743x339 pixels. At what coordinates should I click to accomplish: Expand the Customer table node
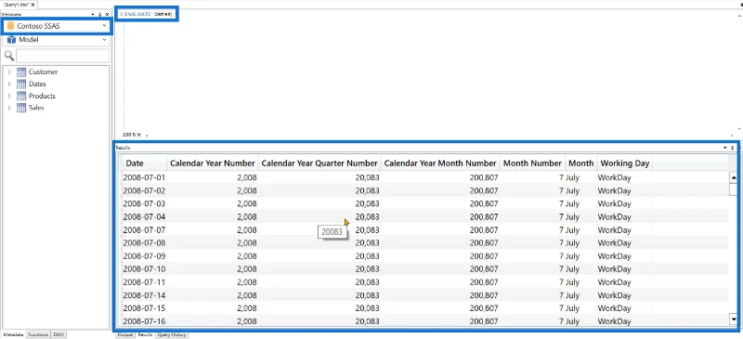pos(9,72)
